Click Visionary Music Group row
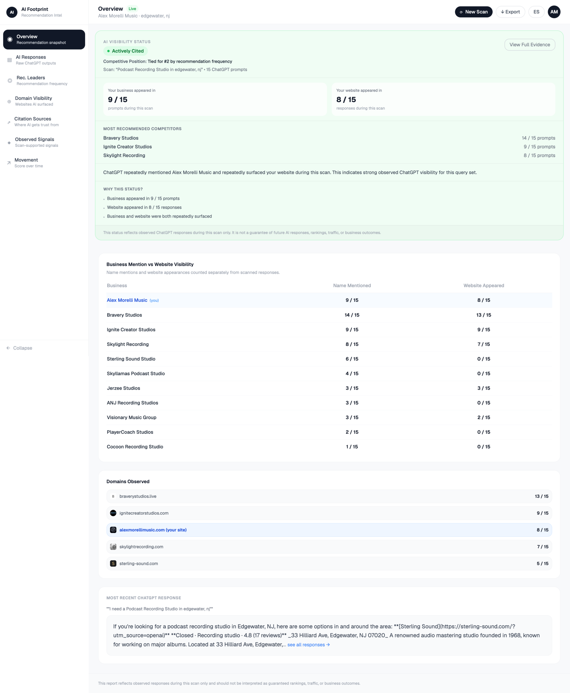 point(329,417)
